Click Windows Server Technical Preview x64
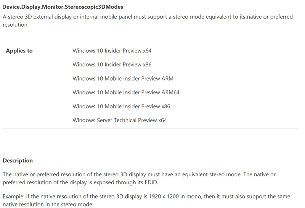 [120, 120]
